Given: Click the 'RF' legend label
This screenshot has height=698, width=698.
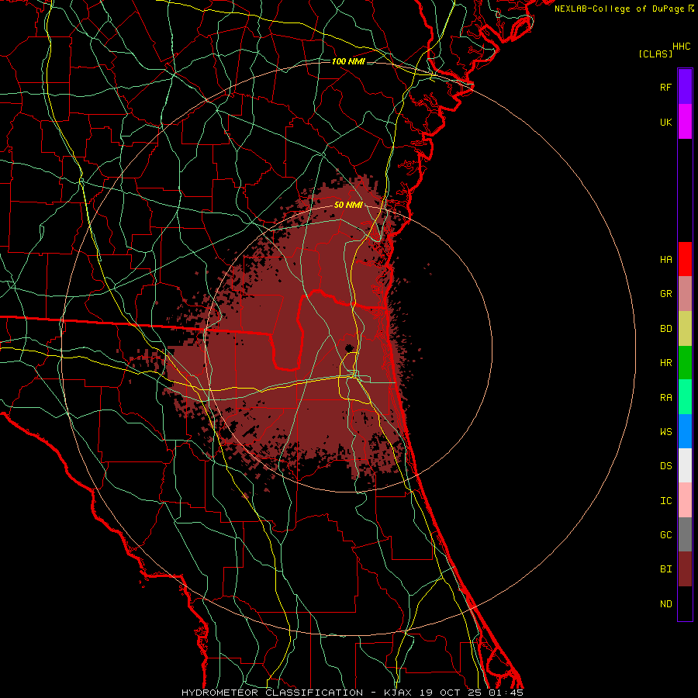Looking at the screenshot, I should coord(665,87).
